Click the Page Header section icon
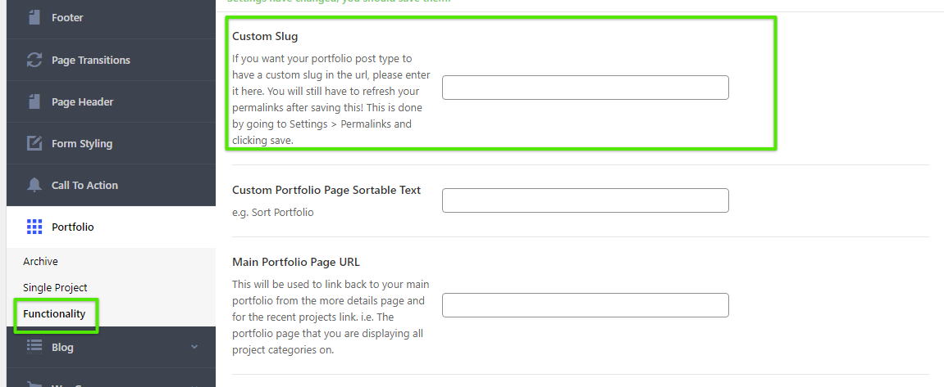The width and height of the screenshot is (944, 387). 34,101
